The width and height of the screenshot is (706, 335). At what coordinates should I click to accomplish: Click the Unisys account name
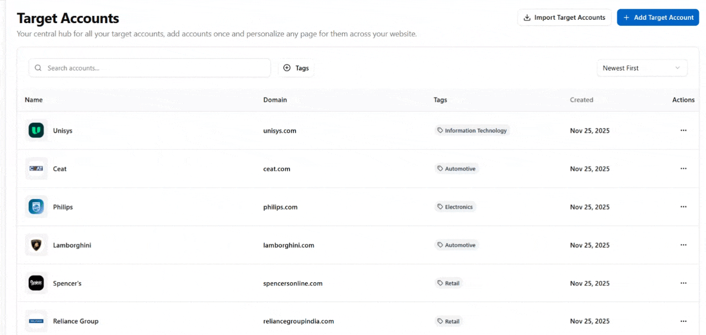click(63, 131)
